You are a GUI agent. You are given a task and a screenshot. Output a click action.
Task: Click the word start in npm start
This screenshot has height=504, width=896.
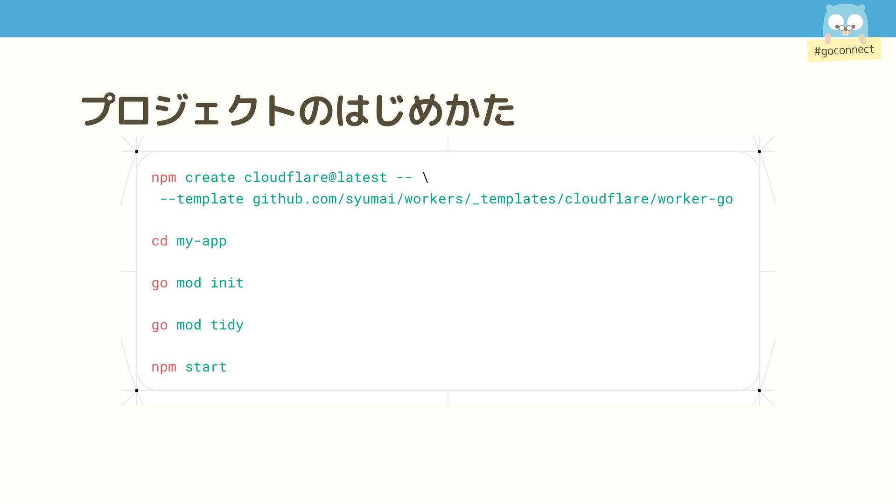point(206,367)
